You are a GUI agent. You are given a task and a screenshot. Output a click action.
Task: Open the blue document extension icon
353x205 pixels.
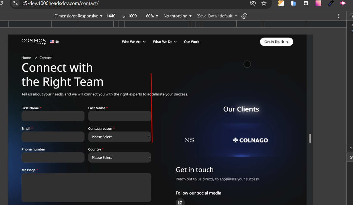click(293, 3)
